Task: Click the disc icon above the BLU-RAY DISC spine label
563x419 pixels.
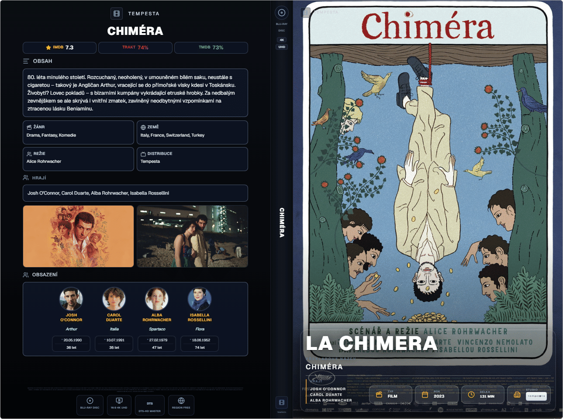Action: (x=282, y=13)
